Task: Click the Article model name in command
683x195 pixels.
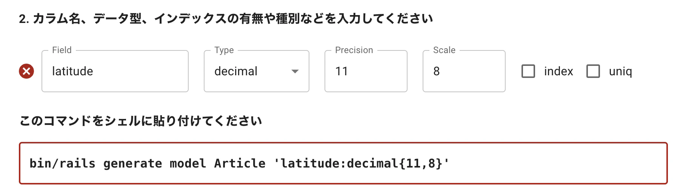Action: click(240, 163)
